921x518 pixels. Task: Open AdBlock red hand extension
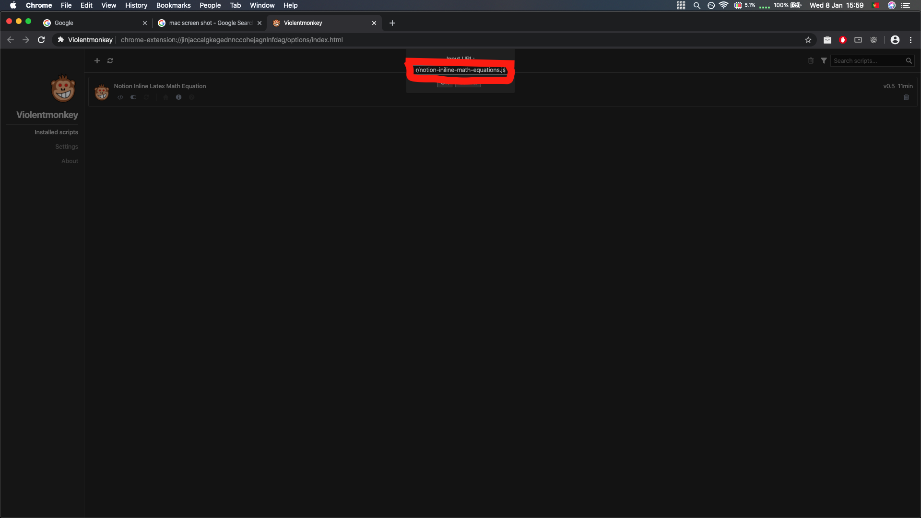843,40
